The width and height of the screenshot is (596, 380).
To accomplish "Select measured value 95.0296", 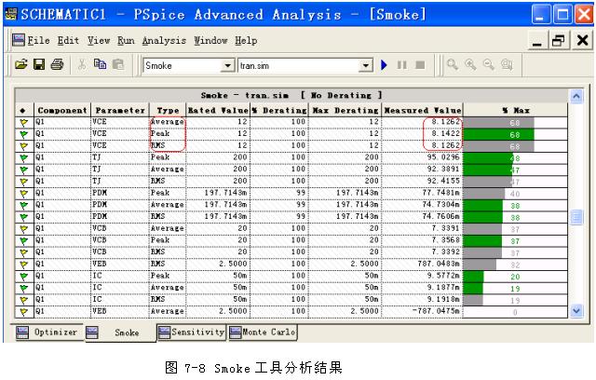I will click(x=443, y=157).
